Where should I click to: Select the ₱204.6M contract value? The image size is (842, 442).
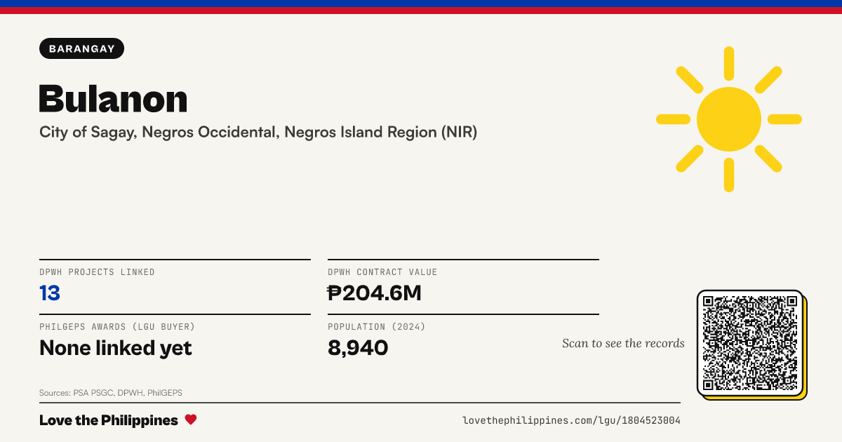click(375, 293)
